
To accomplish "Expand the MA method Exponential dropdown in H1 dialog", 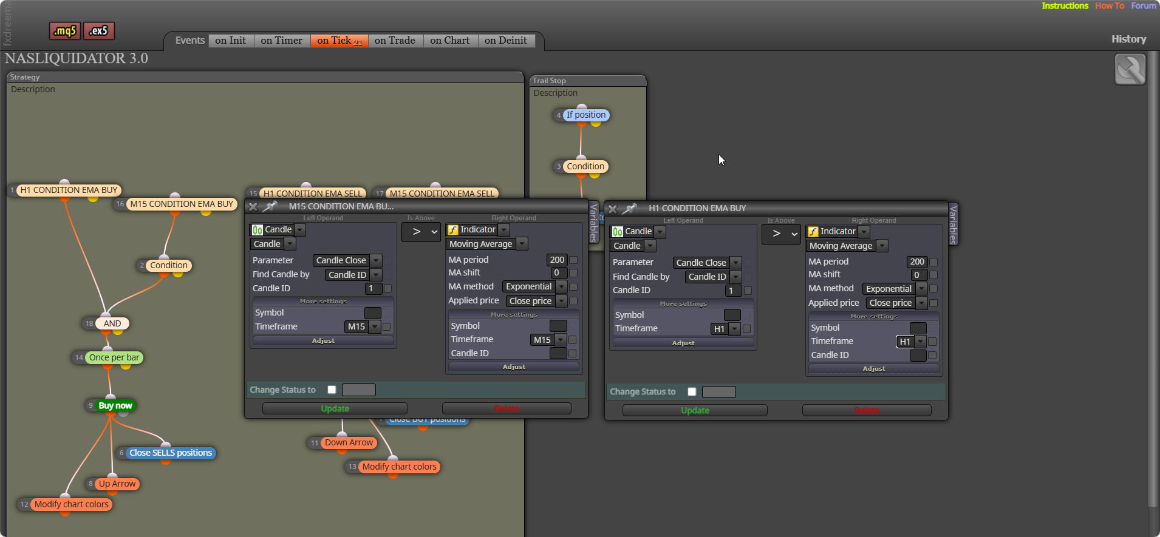I will pos(895,289).
